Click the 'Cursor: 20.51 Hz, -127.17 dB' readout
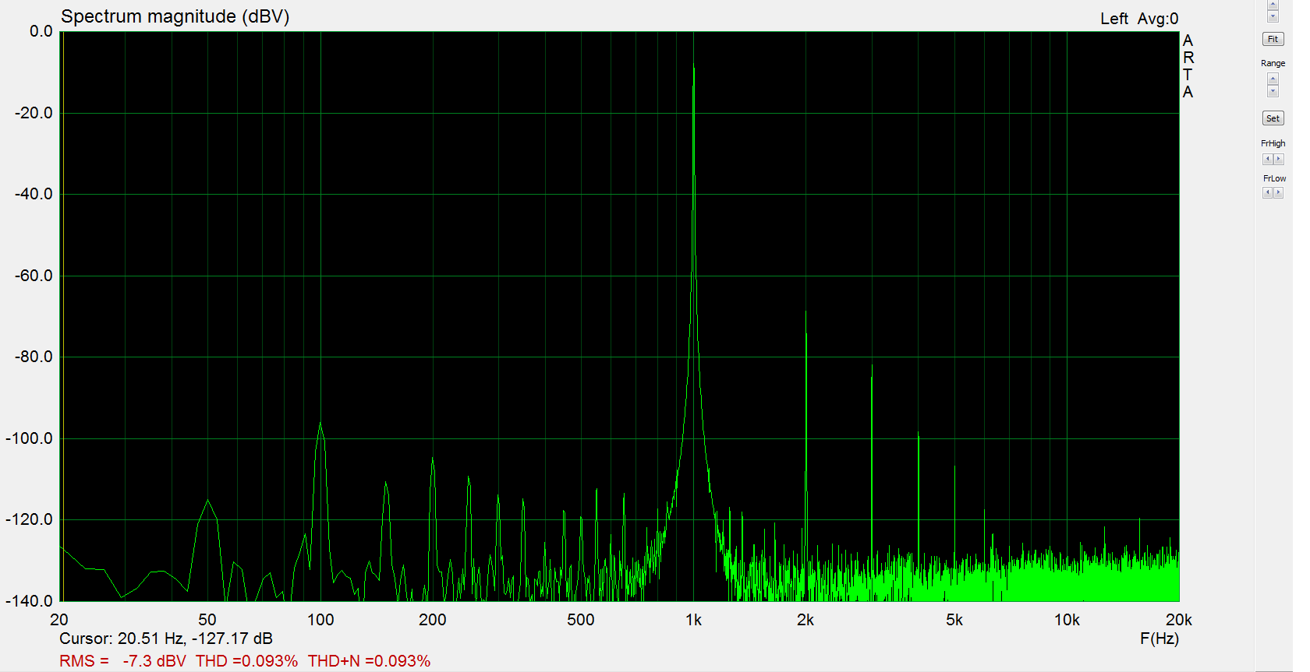This screenshot has height=672, width=1310. pyautogui.click(x=166, y=639)
